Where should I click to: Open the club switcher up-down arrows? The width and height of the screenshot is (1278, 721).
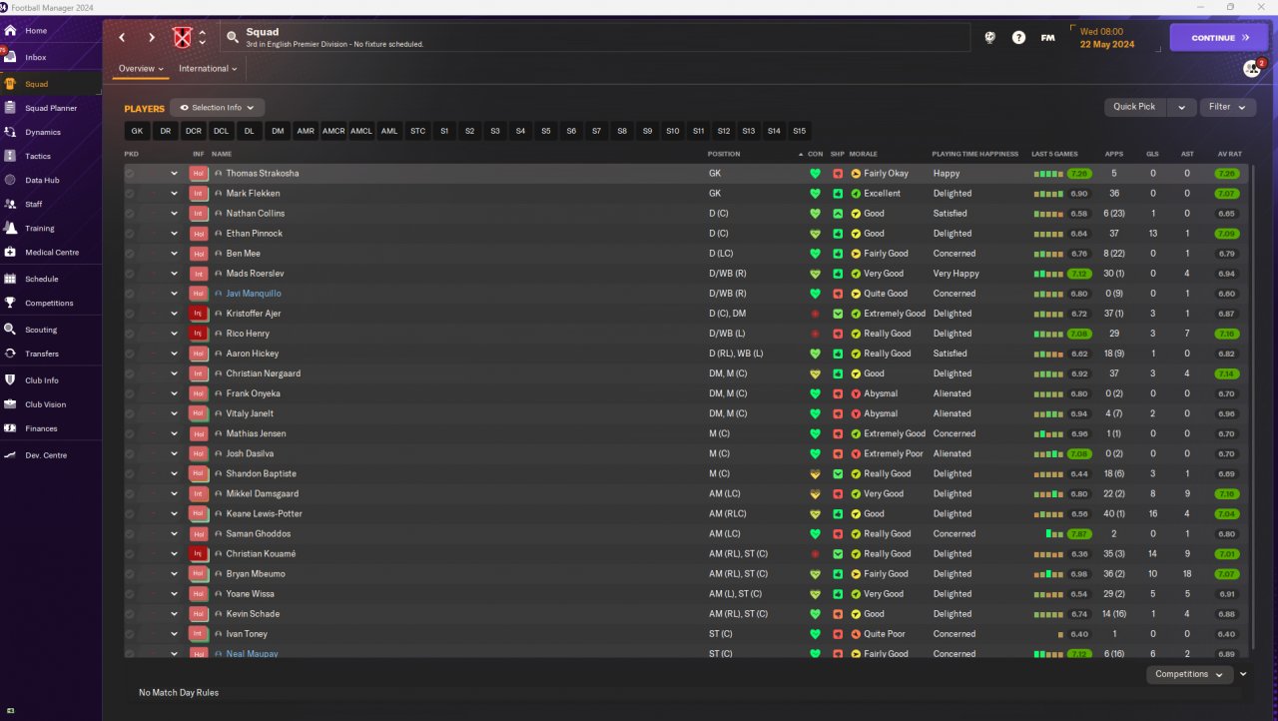coord(203,38)
